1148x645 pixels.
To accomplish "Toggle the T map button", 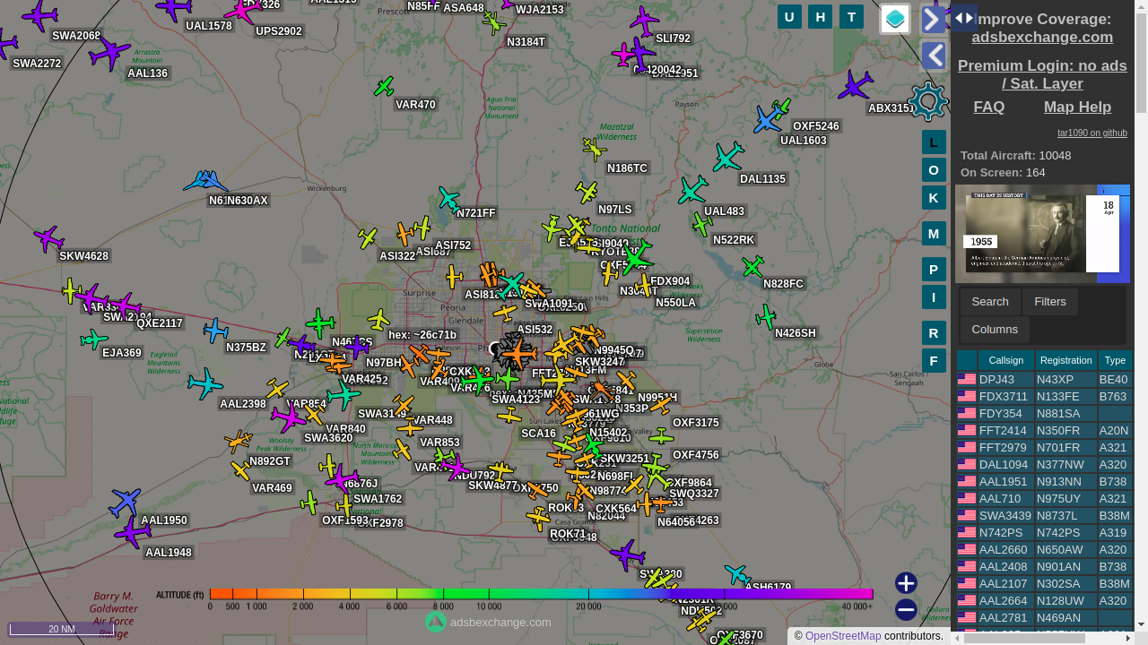I will pos(851,16).
